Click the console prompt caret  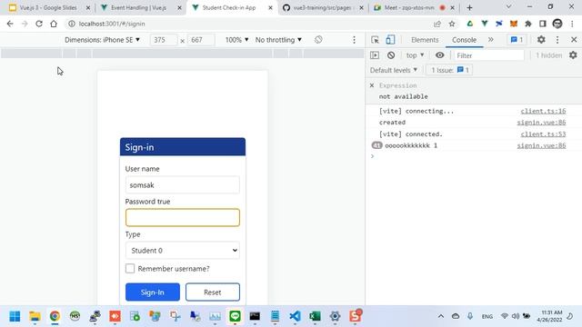372,156
